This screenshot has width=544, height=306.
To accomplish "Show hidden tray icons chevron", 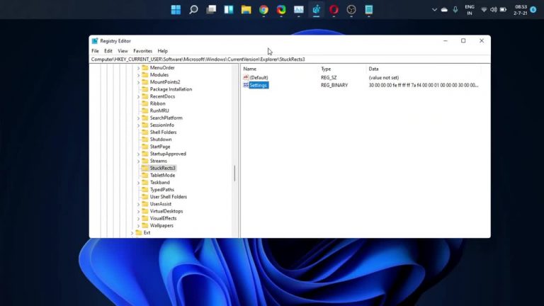I will click(434, 10).
